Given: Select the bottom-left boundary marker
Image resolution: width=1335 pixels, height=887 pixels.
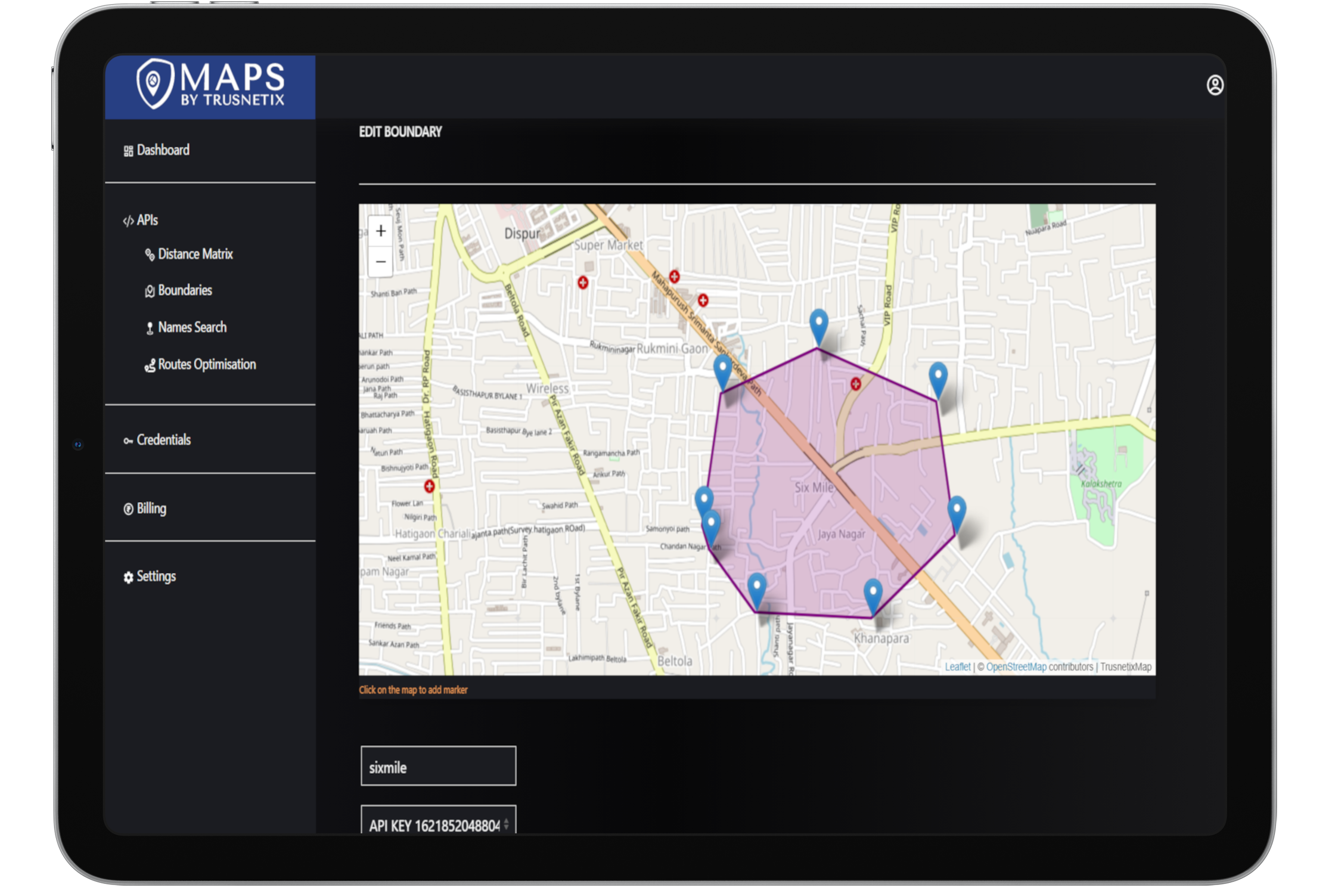Looking at the screenshot, I should (x=757, y=591).
